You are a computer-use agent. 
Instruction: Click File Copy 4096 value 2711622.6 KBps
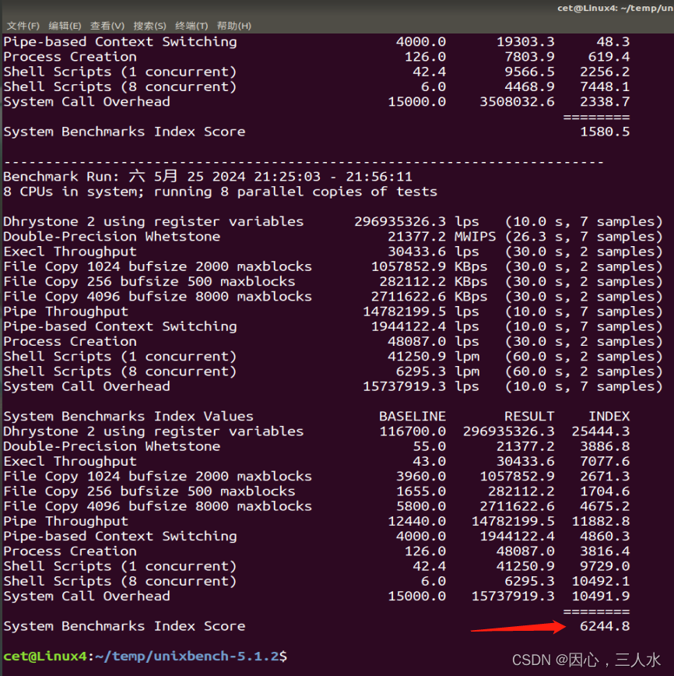429,296
